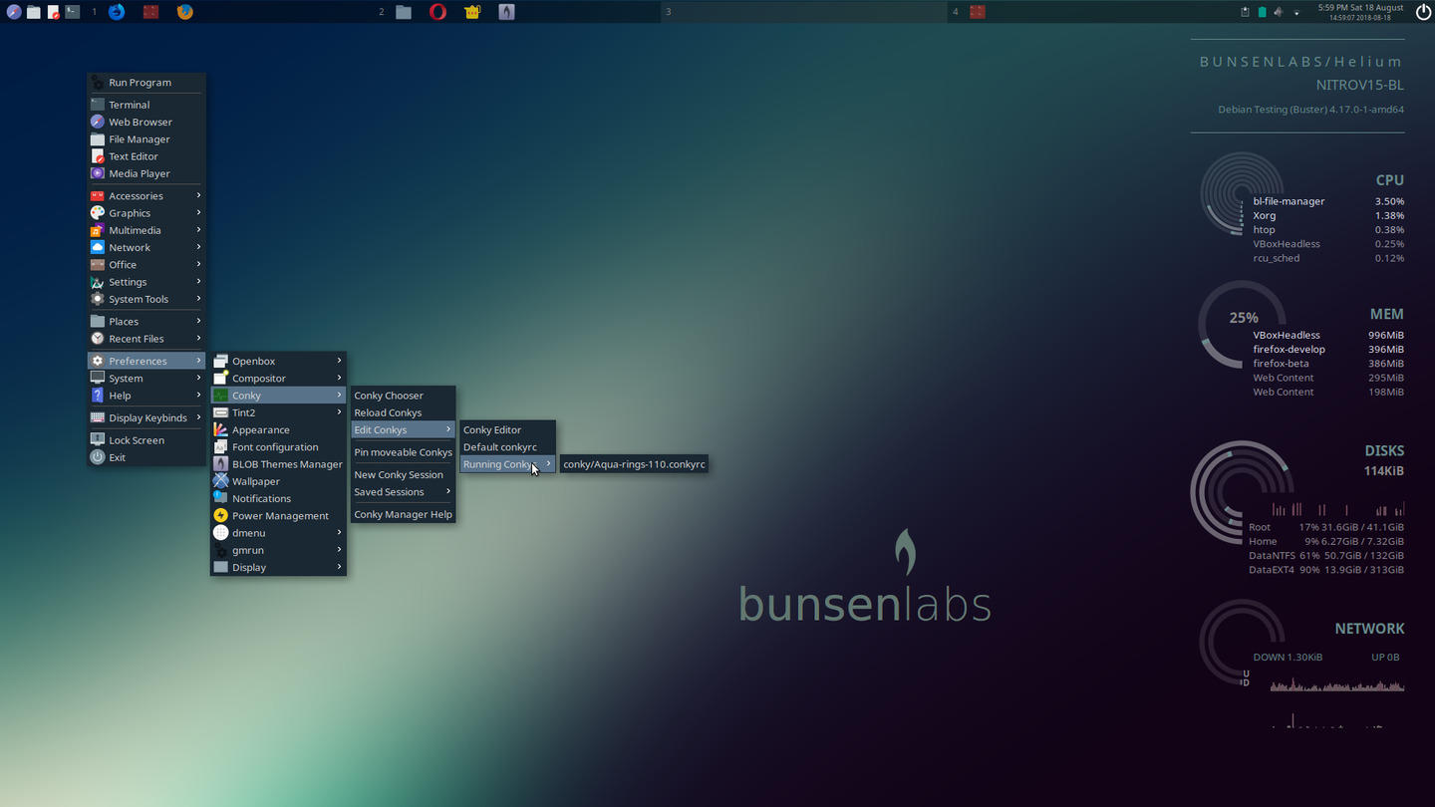Screen dimensions: 1435x807
Task: Select Conky Chooser
Action: pyautogui.click(x=403, y=396)
